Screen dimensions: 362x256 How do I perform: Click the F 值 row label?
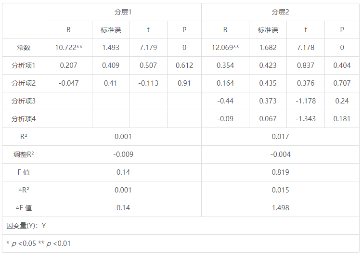(24, 172)
